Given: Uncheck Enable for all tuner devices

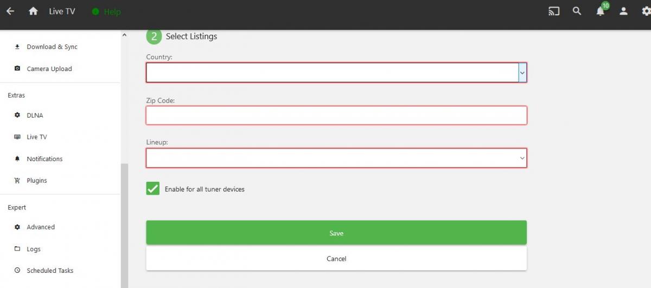Looking at the screenshot, I should [x=153, y=189].
